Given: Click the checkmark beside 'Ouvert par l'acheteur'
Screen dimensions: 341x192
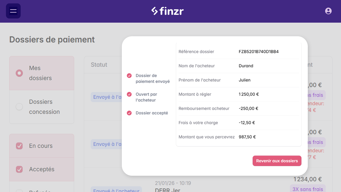Looking at the screenshot, I should tap(129, 94).
